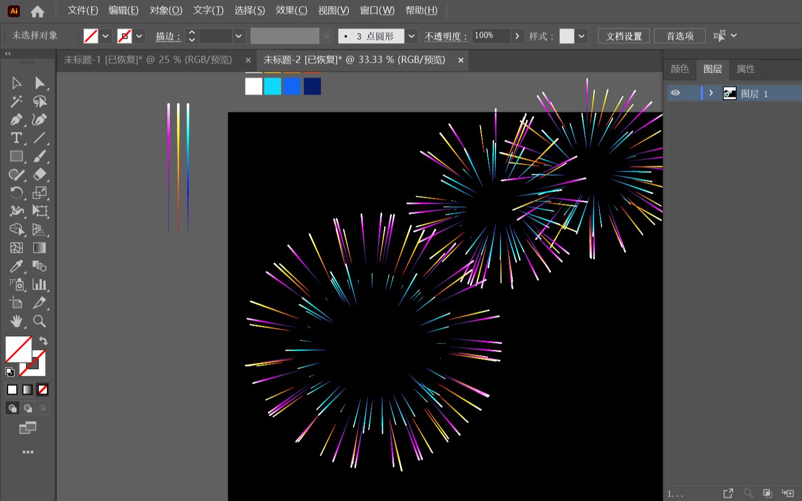This screenshot has height=501, width=802.
Task: Select the Line Segment tool
Action: [39, 138]
